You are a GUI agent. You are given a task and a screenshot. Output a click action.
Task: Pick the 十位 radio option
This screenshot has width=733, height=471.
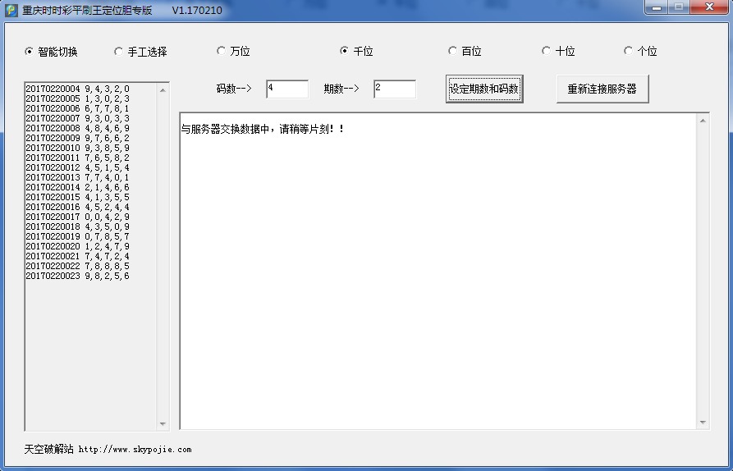click(x=546, y=51)
